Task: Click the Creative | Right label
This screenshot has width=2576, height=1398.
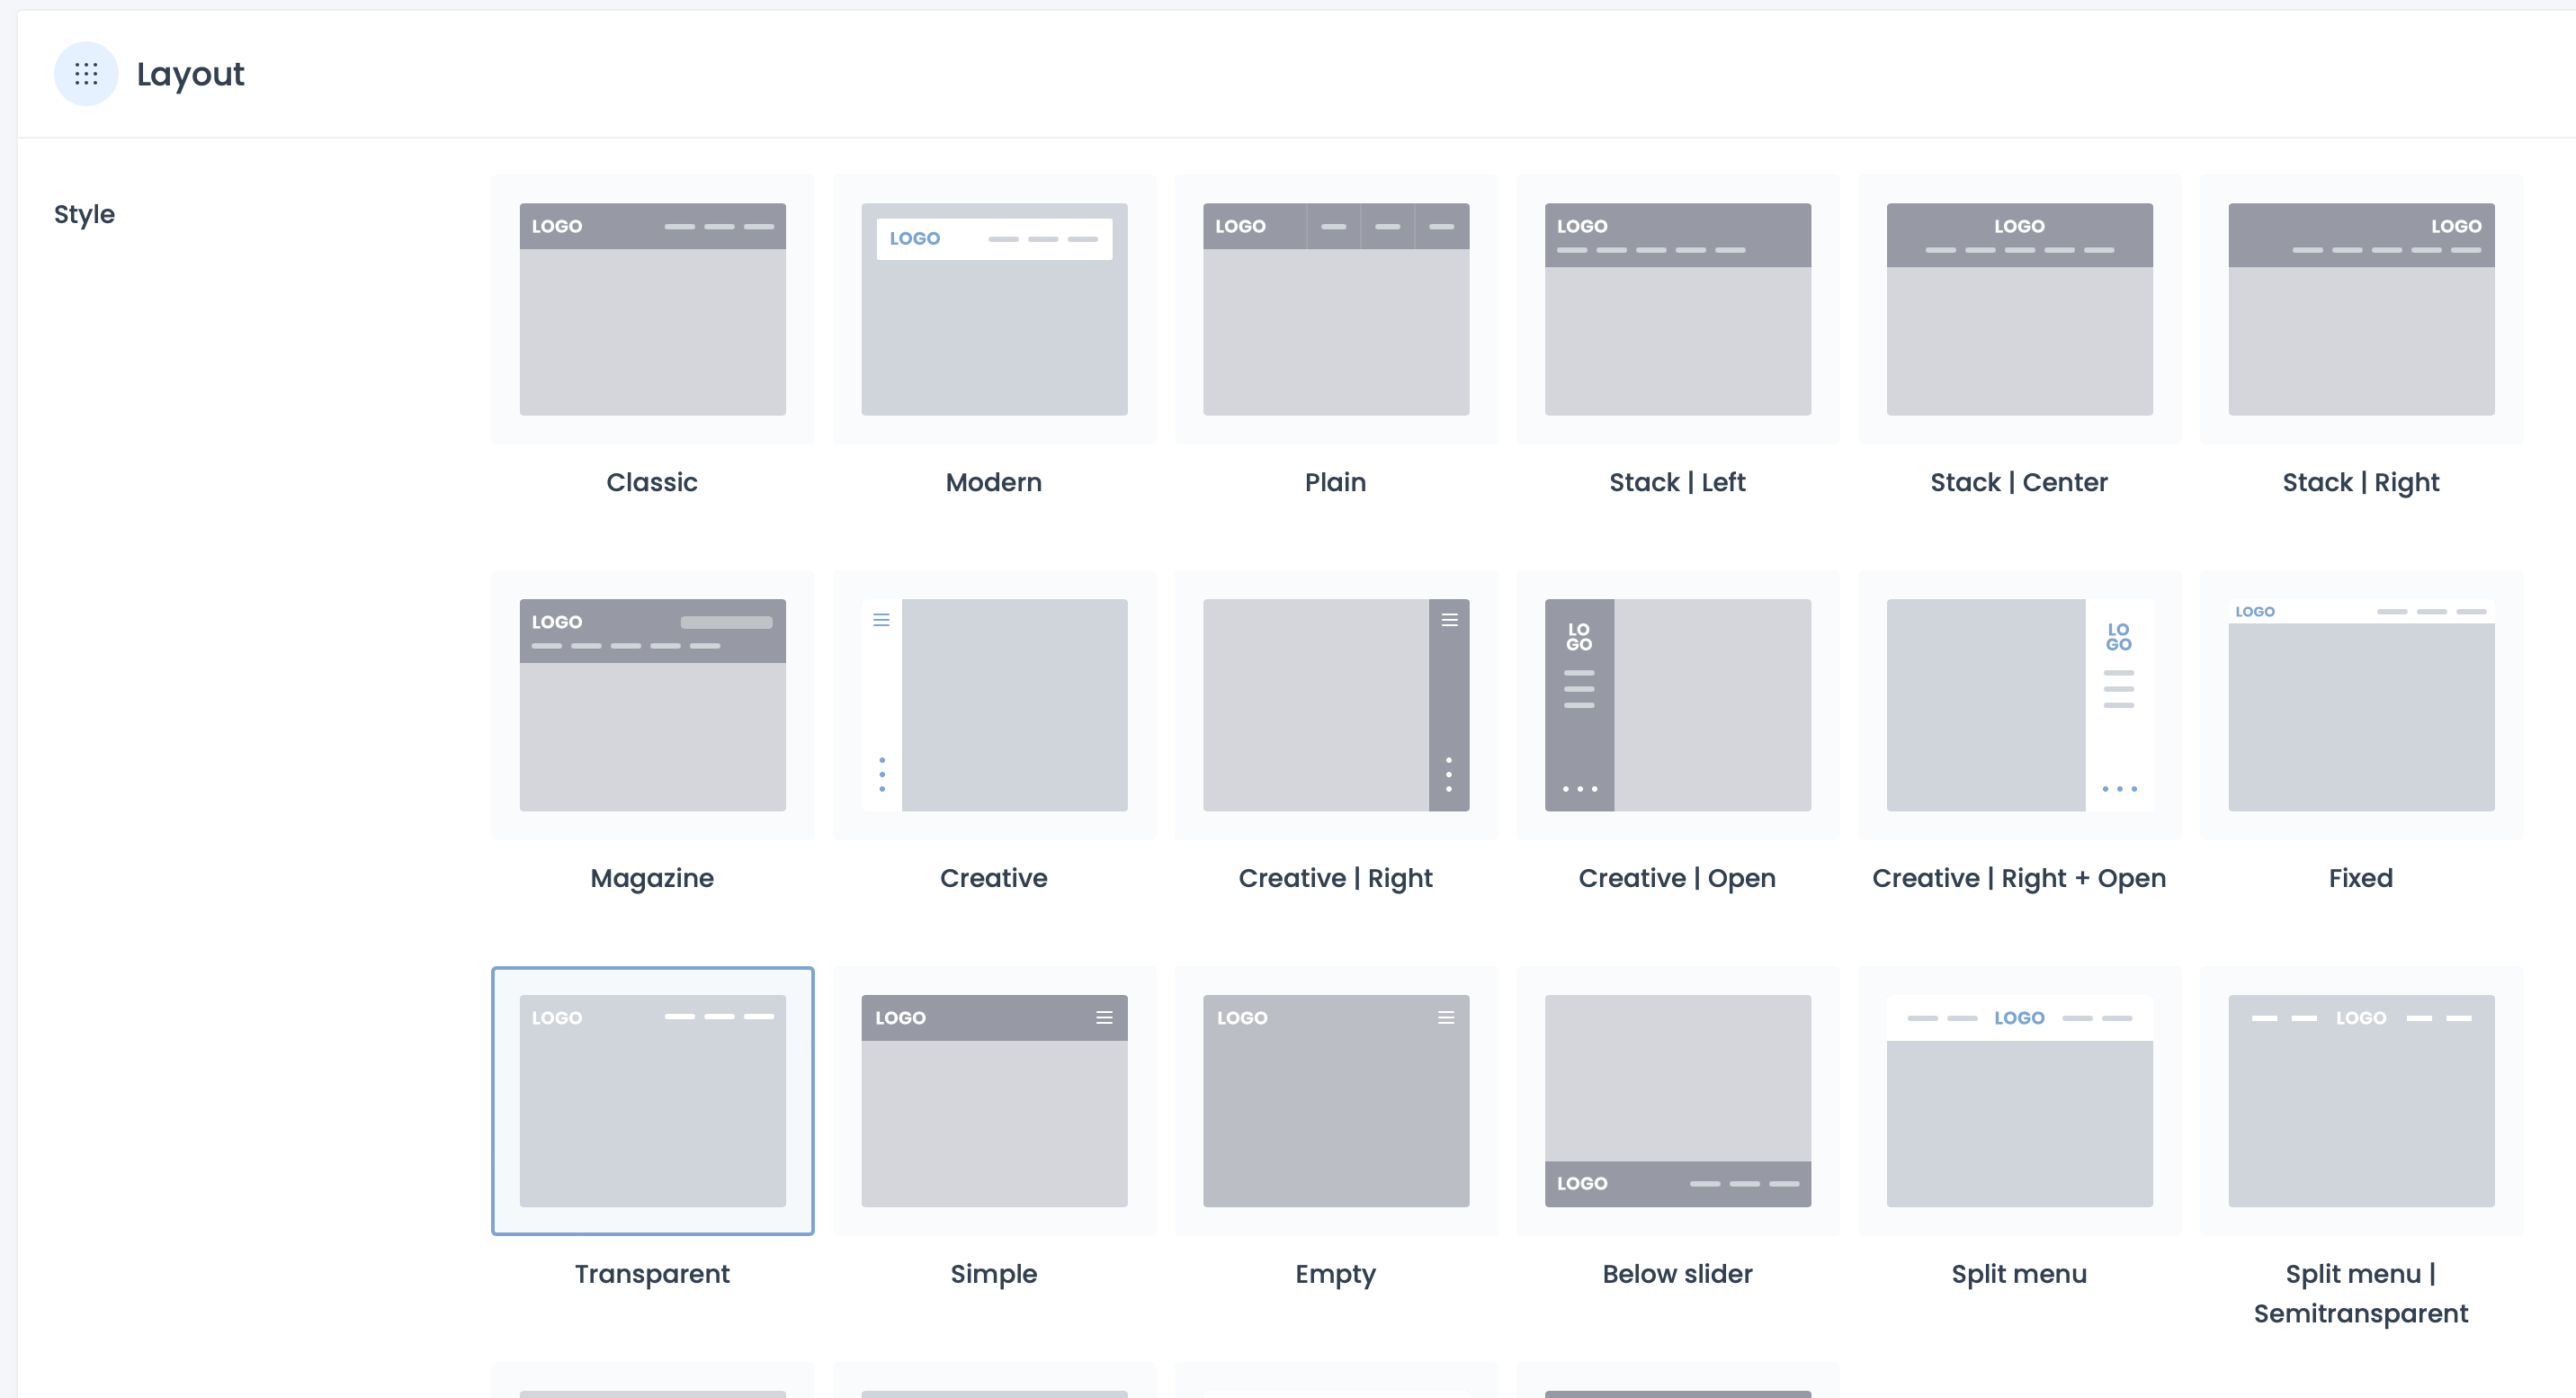Action: point(1336,879)
